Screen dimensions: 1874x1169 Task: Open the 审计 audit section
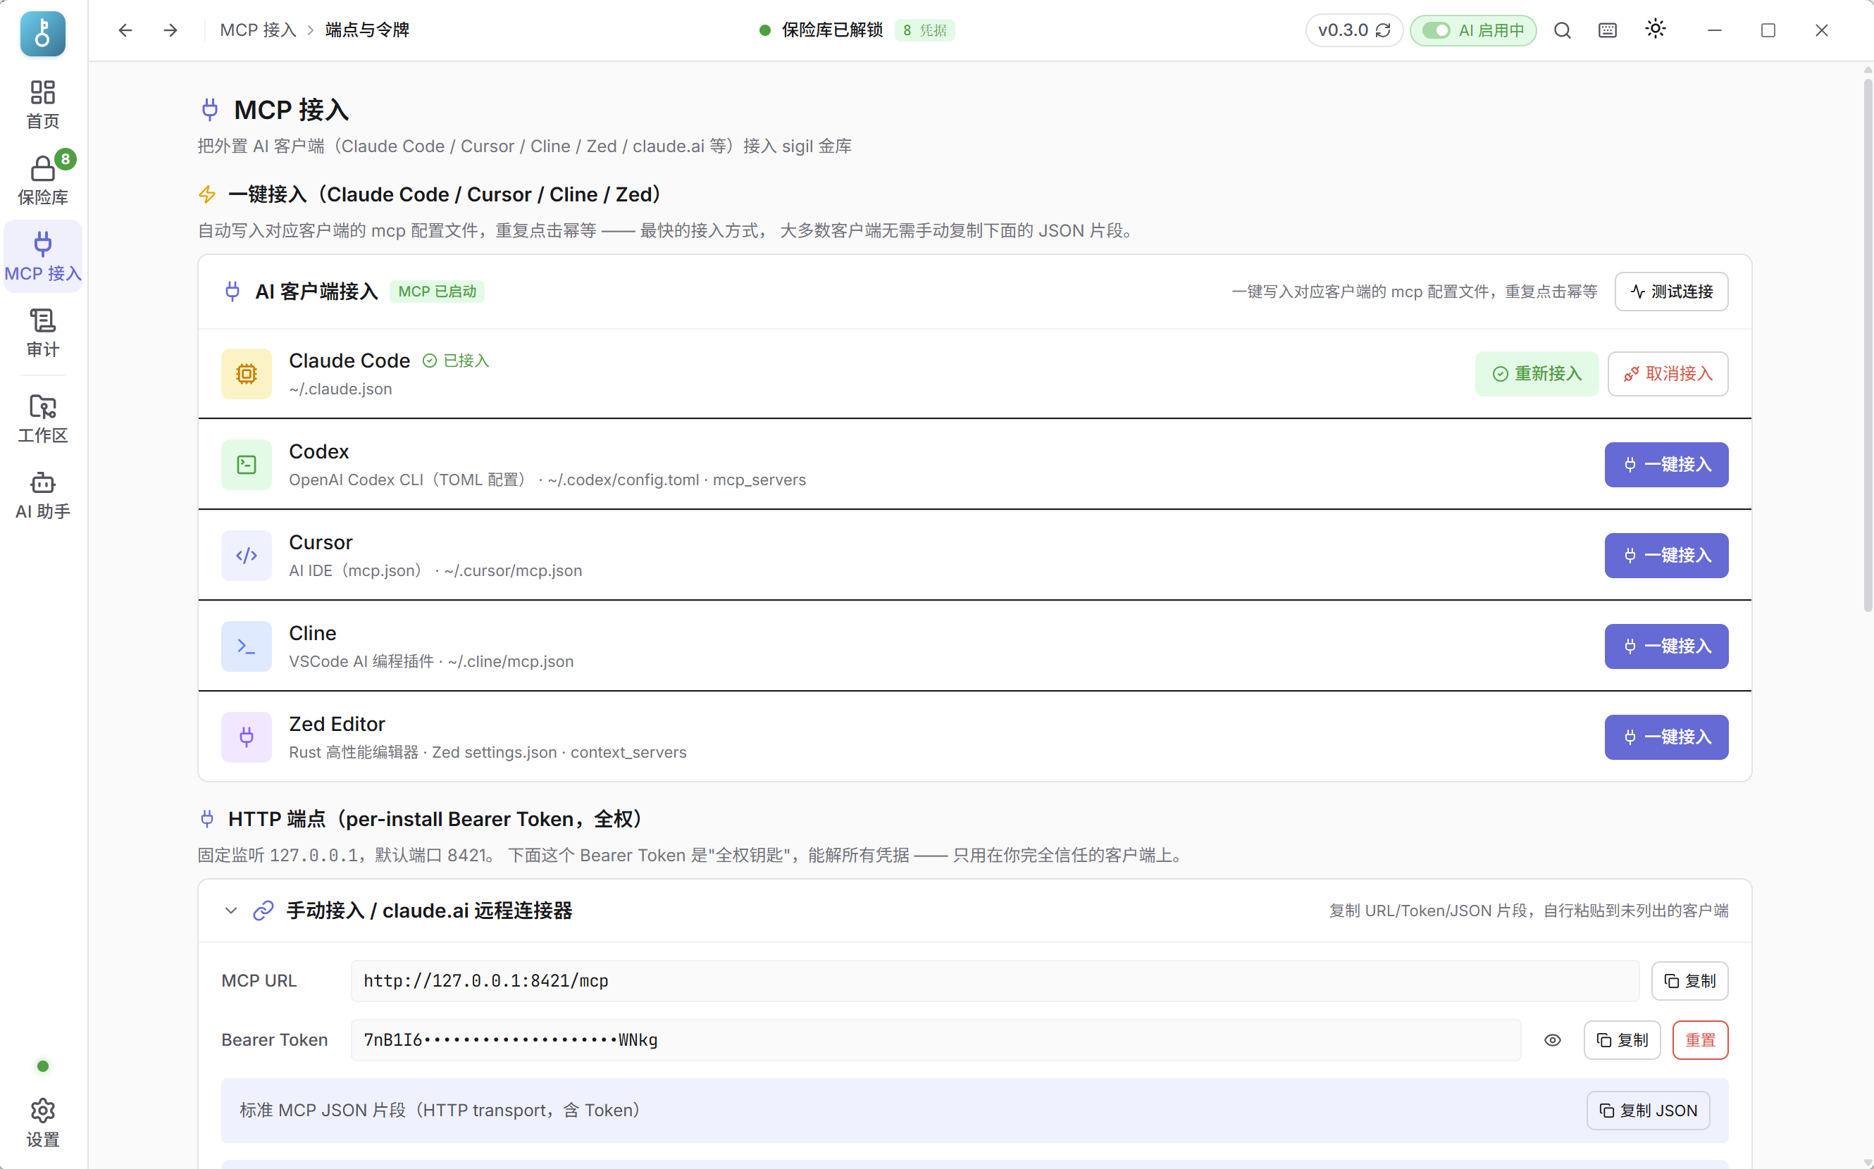tap(42, 333)
